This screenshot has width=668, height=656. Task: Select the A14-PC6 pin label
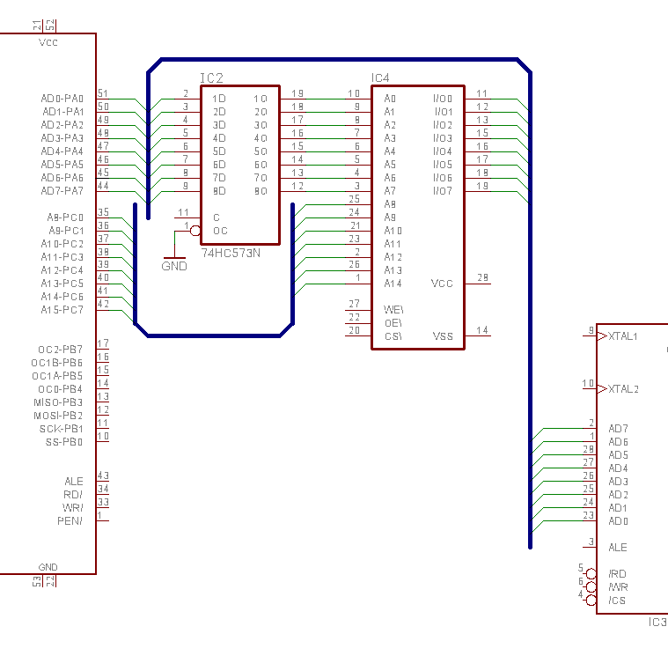62,297
